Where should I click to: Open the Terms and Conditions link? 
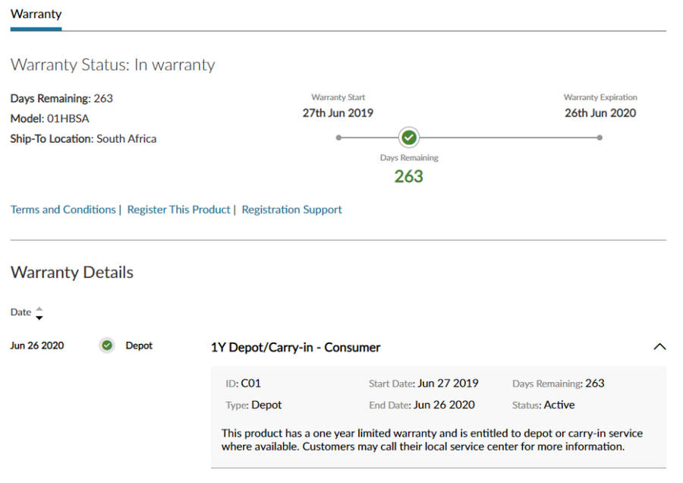pos(63,210)
